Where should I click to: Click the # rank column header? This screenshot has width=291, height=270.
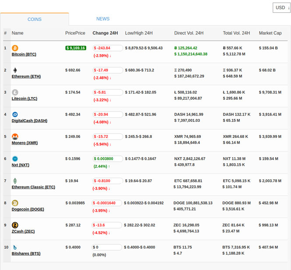[x=5, y=33]
